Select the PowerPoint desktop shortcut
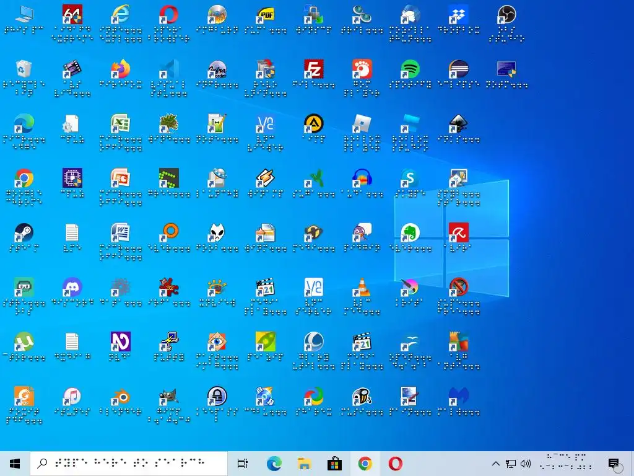The height and width of the screenshot is (476, 634). [x=121, y=178]
